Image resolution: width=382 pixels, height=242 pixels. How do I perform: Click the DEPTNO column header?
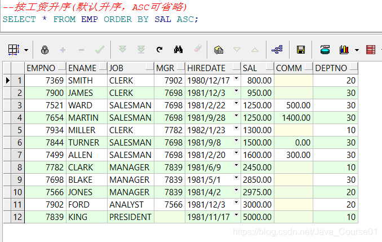335,68
